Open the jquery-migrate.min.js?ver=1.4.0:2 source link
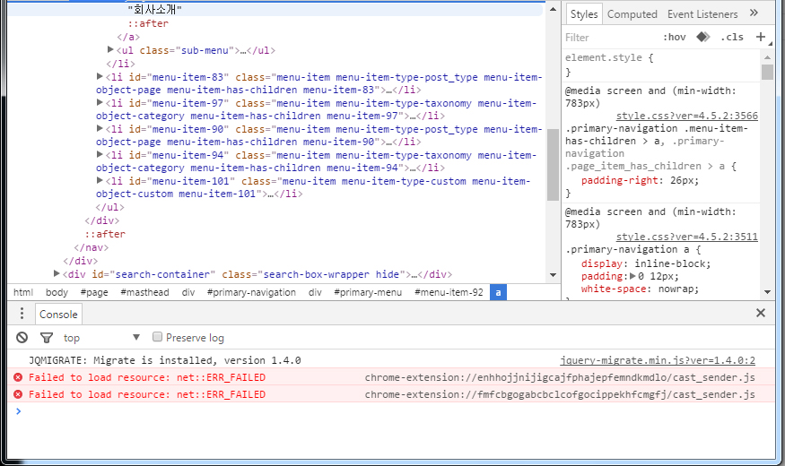This screenshot has height=466, width=785. [658, 360]
